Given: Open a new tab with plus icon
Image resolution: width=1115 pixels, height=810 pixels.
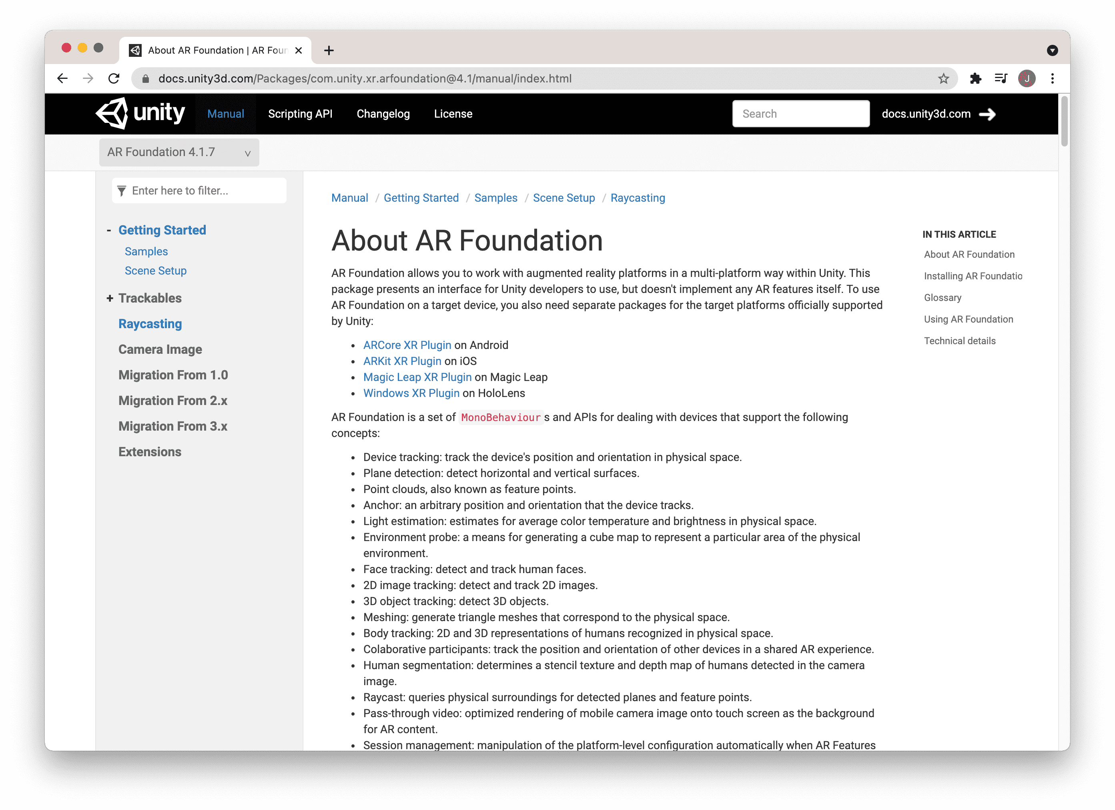Looking at the screenshot, I should pos(329,50).
